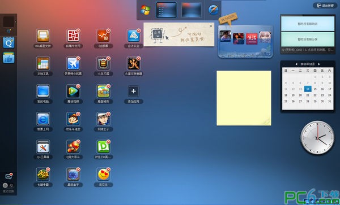Click the Windows logo in the top switcher
This screenshot has height=205, width=340.
coord(145,10)
